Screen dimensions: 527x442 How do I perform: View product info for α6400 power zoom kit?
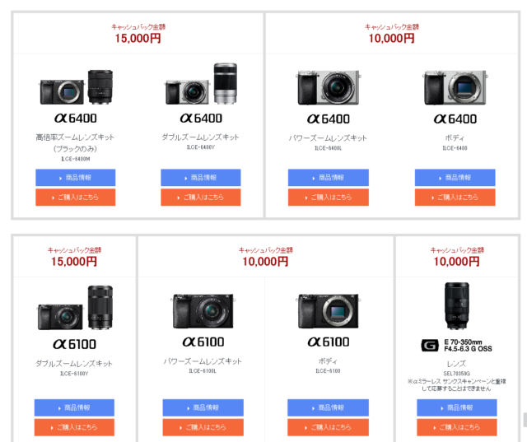pos(328,177)
